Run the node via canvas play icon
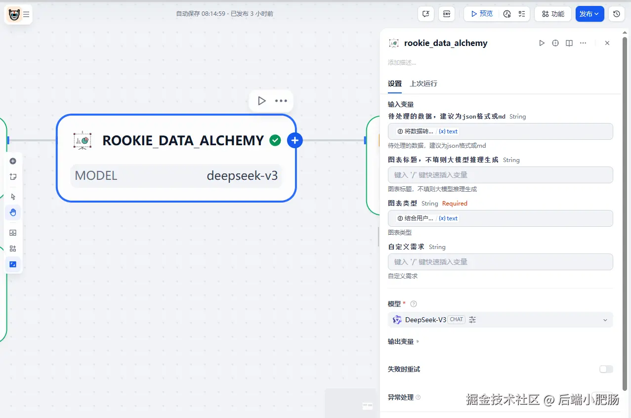 coord(262,101)
